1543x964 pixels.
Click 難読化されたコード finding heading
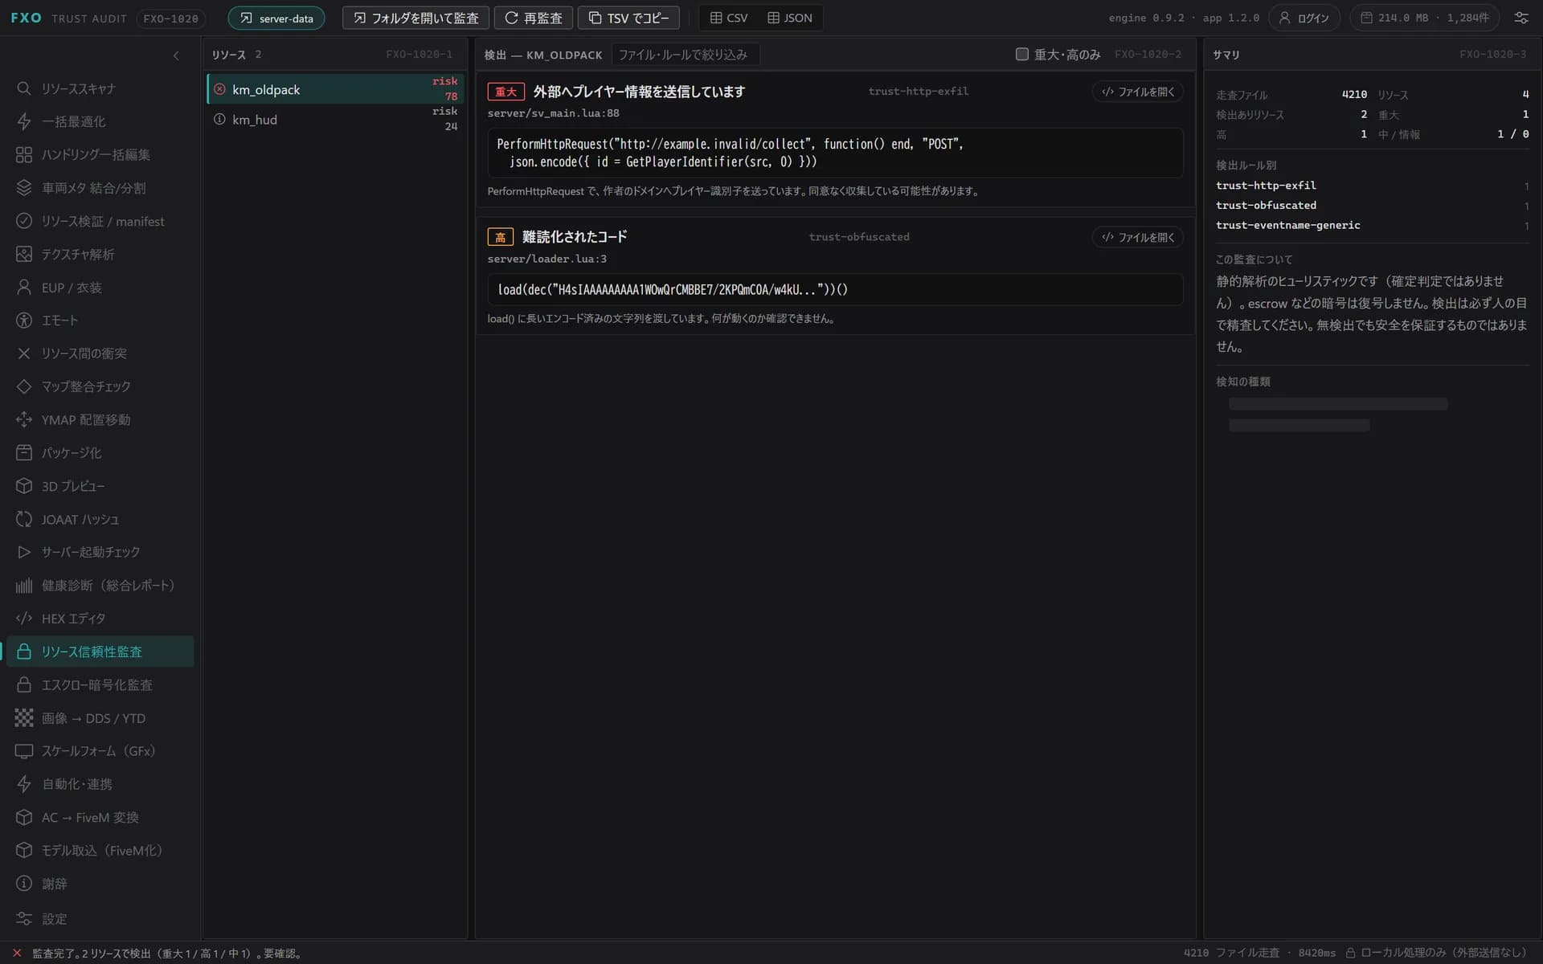(574, 237)
